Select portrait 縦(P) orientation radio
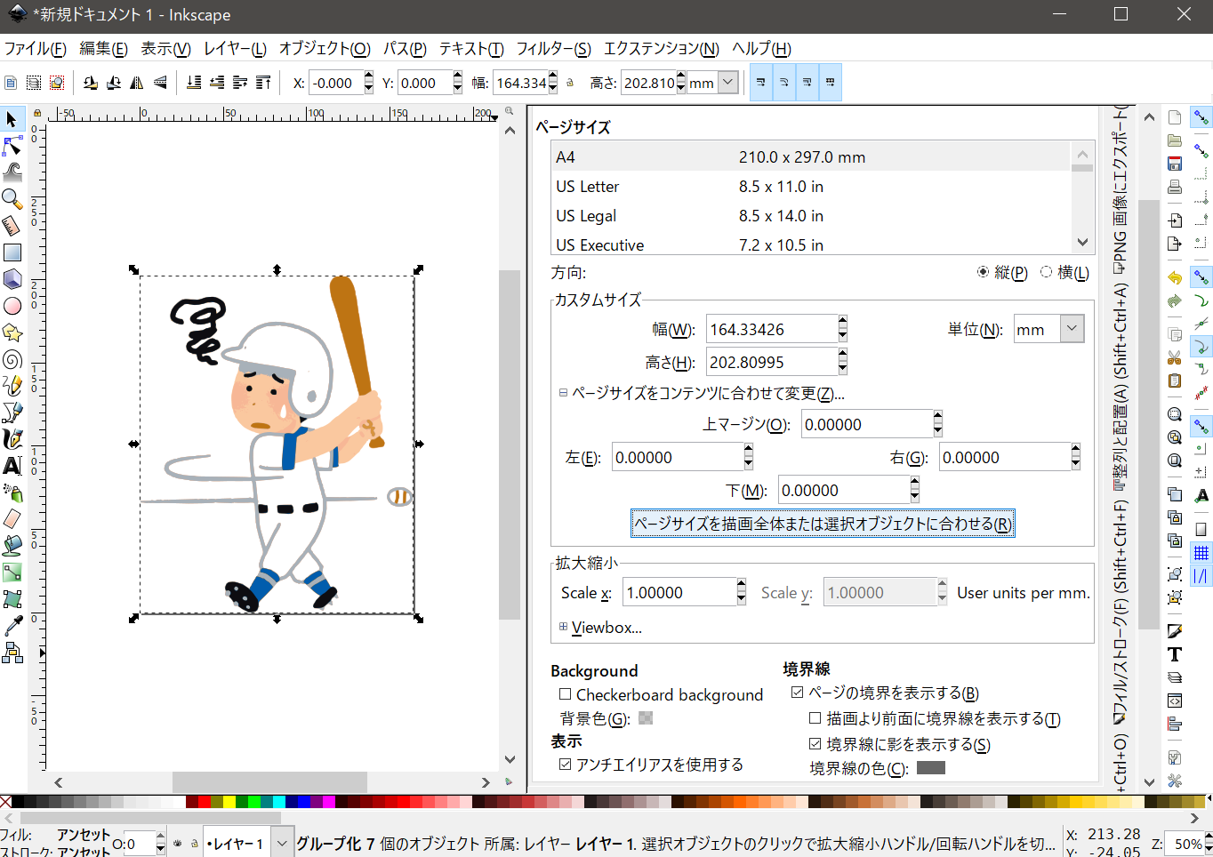 pyautogui.click(x=983, y=272)
